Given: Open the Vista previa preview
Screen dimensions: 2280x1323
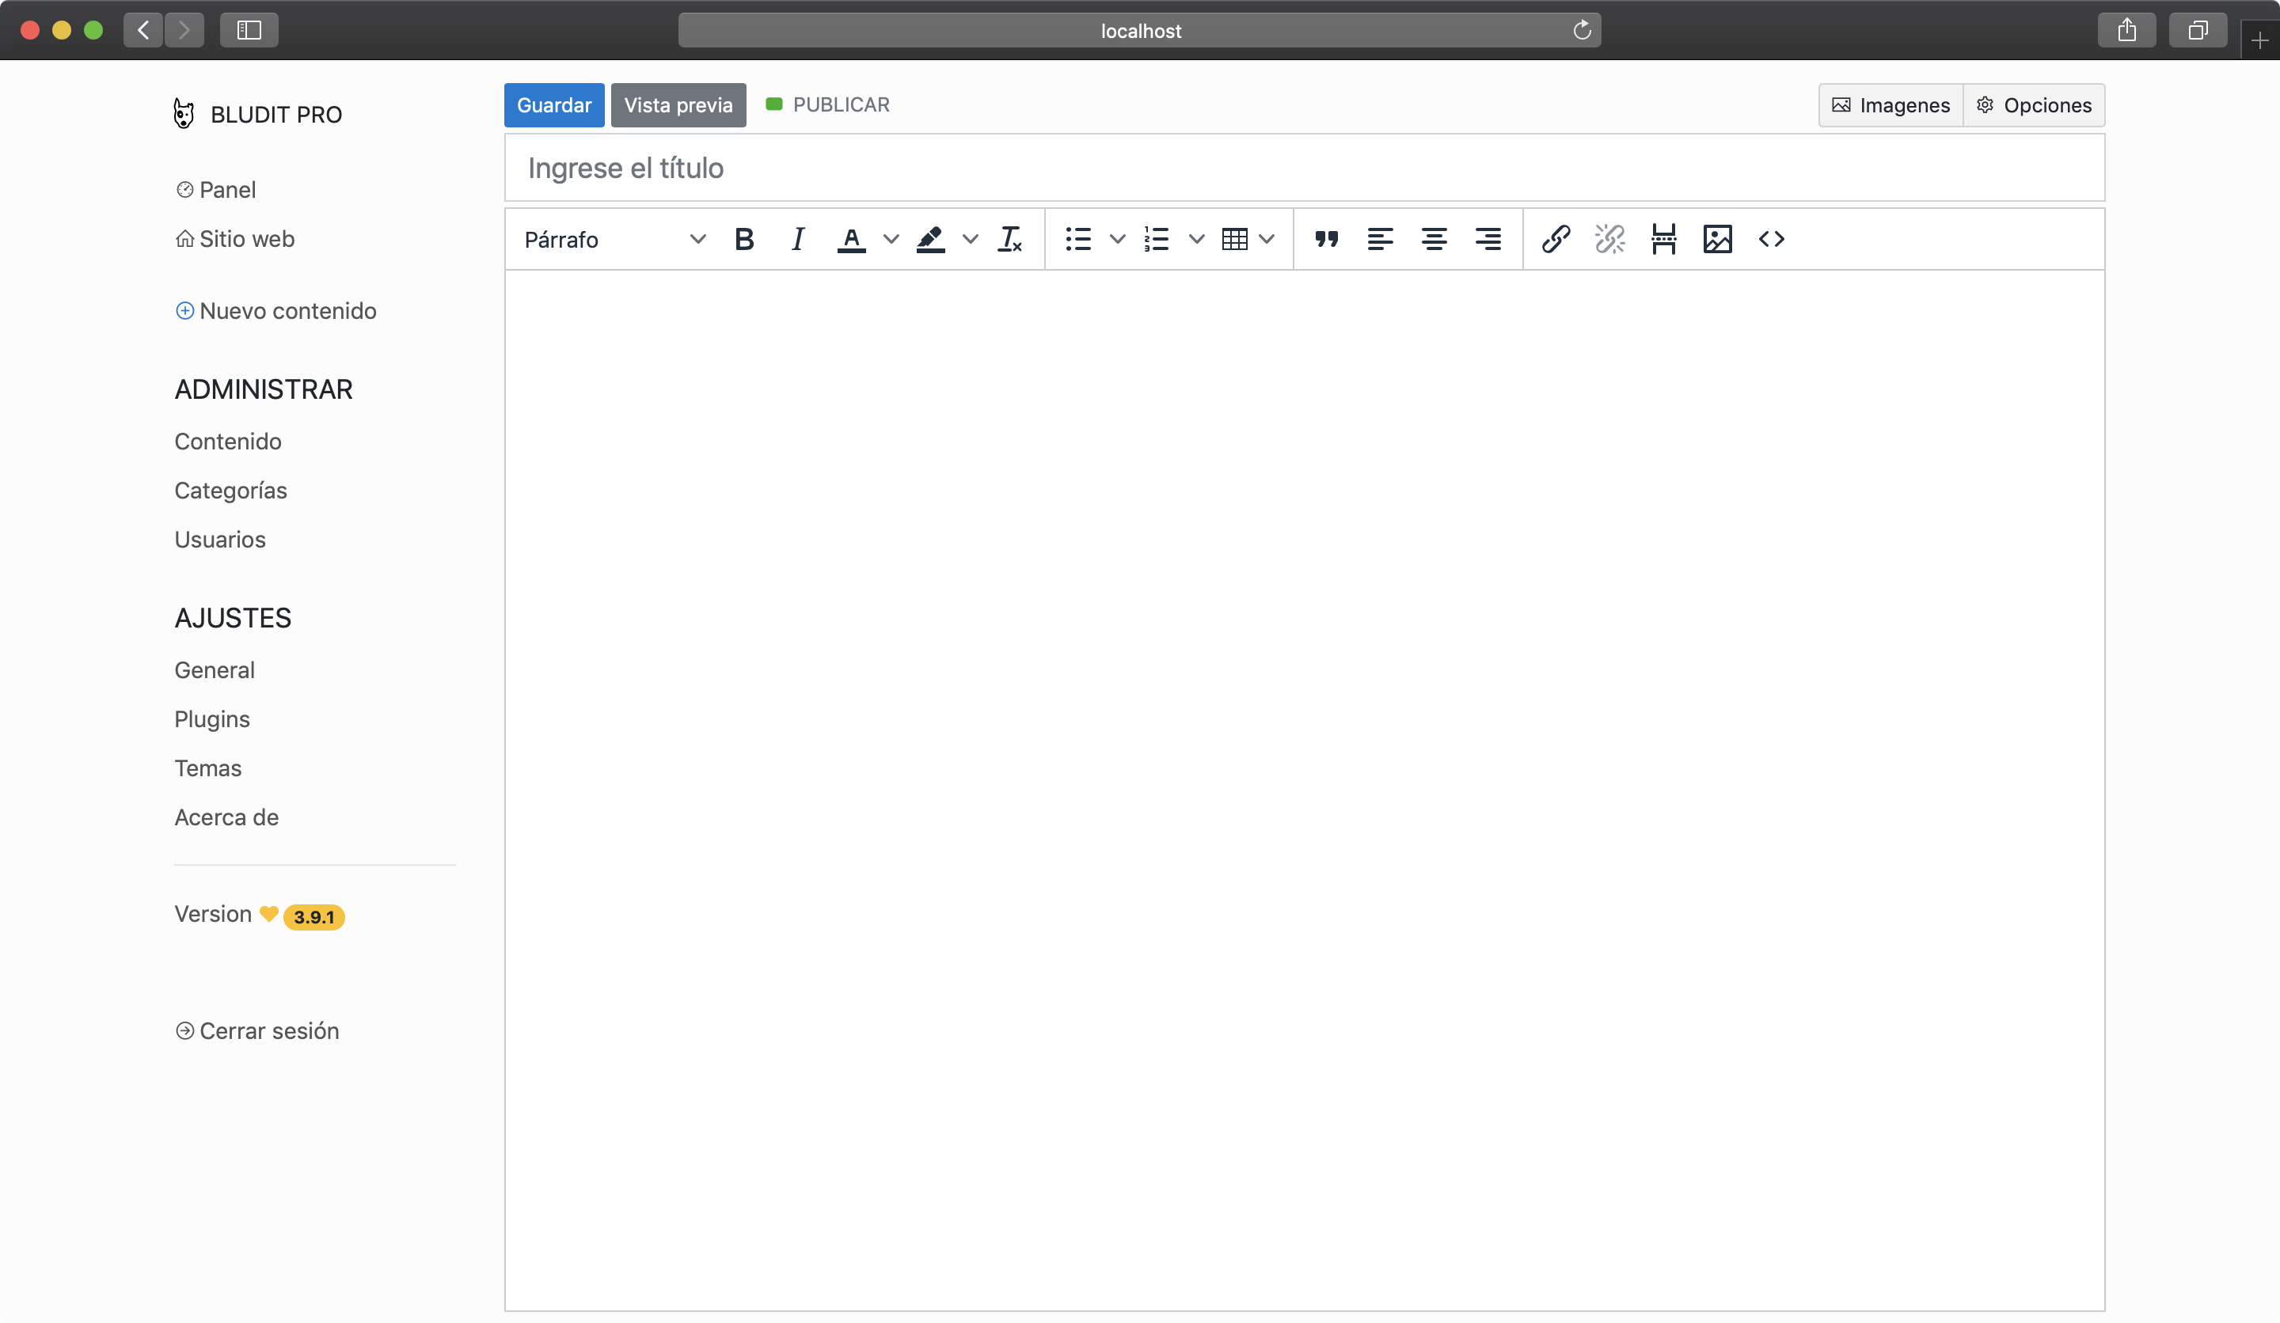Looking at the screenshot, I should point(678,105).
